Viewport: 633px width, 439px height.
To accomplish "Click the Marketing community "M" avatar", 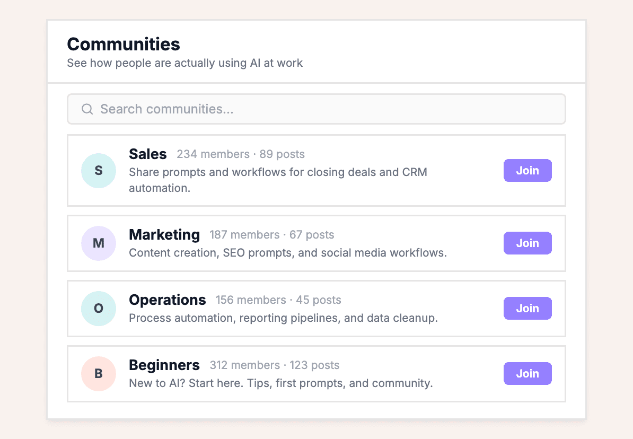I will tap(99, 243).
